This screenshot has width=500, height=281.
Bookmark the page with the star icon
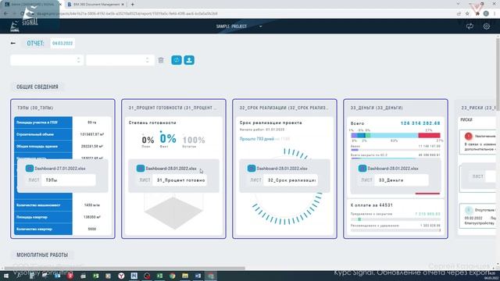tap(467, 14)
